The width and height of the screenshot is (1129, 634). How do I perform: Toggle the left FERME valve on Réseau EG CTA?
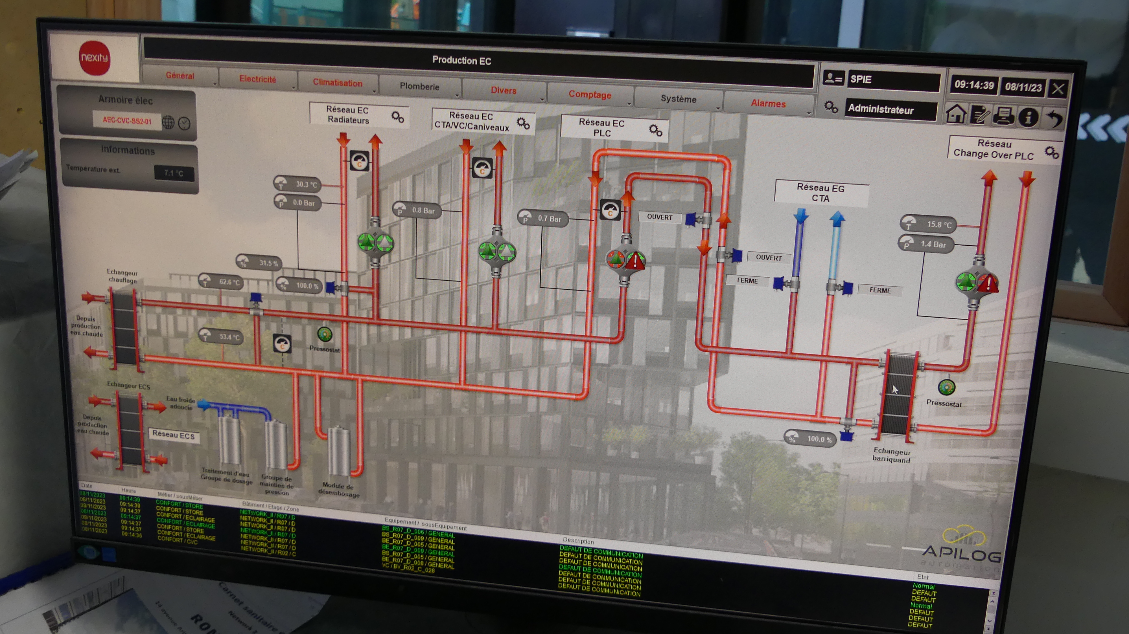(747, 281)
